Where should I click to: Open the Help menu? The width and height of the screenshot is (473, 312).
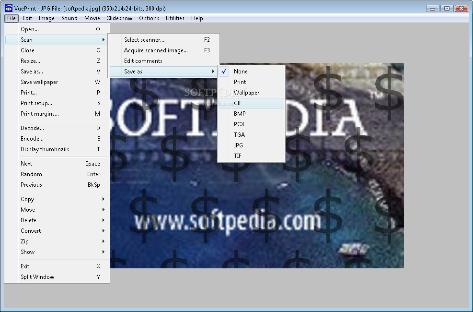pos(197,18)
